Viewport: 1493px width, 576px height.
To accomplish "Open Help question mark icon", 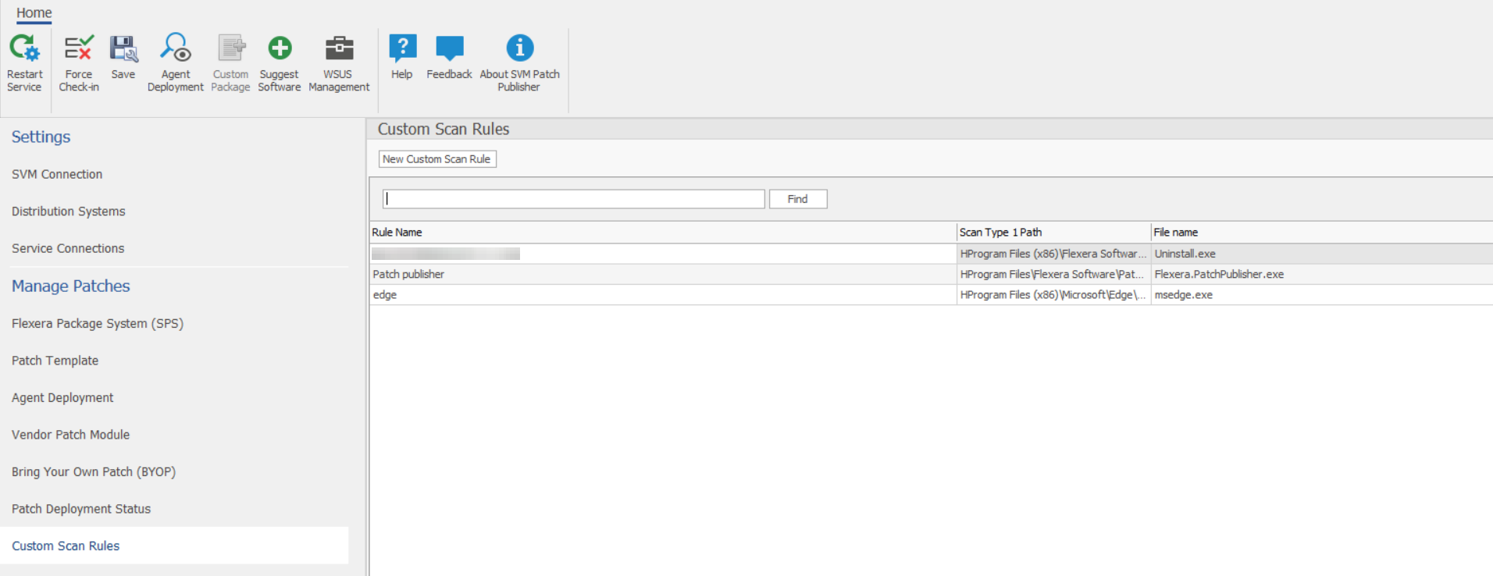I will coord(402,49).
